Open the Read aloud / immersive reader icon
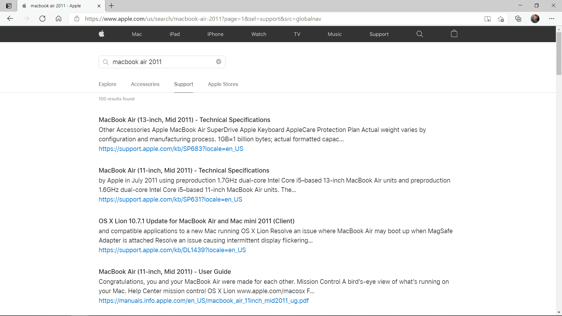The height and width of the screenshot is (316, 562). click(x=487, y=19)
